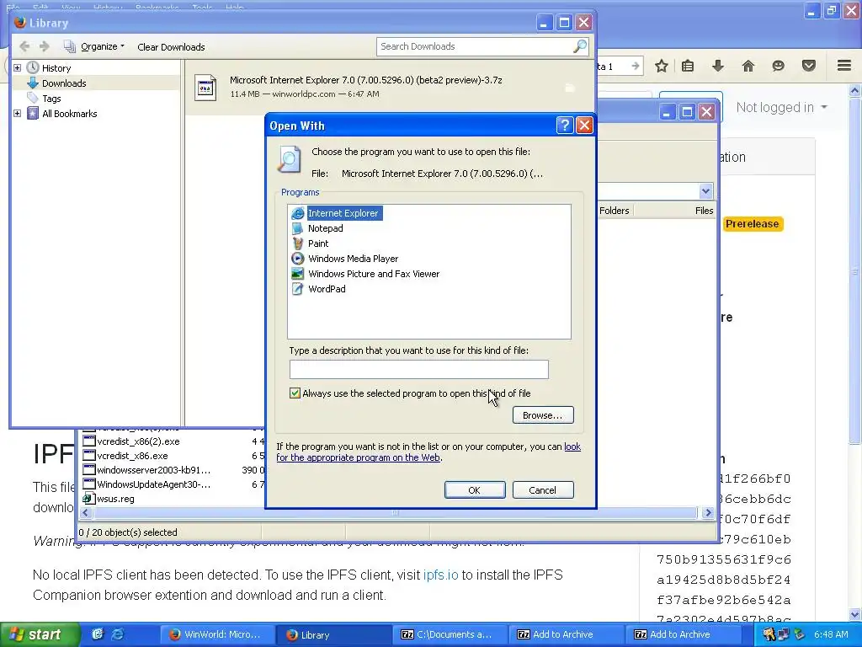Confirm with the OK button
Screen dimensions: 862x647
pos(475,489)
